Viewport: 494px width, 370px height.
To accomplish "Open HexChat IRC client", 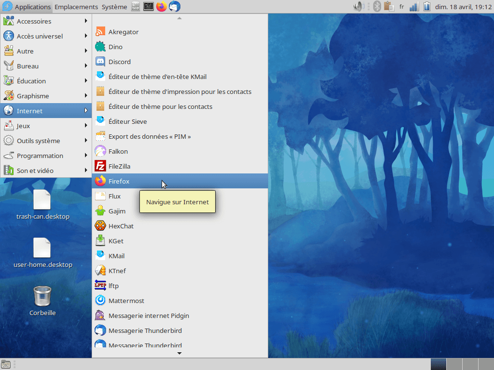I will point(180,226).
